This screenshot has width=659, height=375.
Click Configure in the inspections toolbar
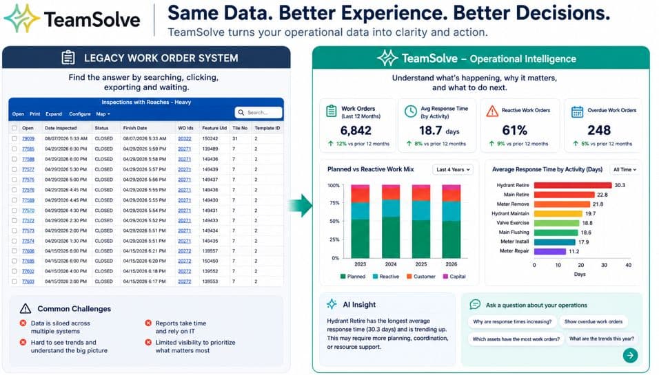coord(80,114)
